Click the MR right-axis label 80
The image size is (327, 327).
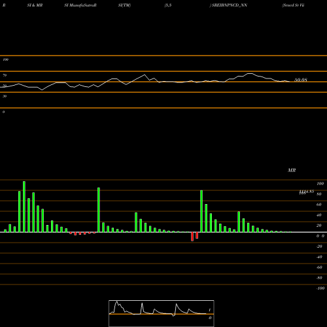(x=319, y=194)
